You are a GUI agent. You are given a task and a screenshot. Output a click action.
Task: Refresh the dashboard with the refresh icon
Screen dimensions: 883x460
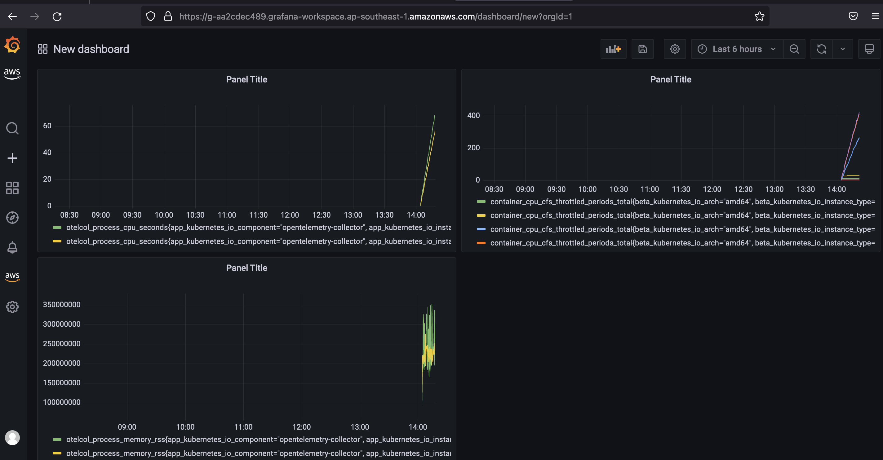tap(821, 49)
